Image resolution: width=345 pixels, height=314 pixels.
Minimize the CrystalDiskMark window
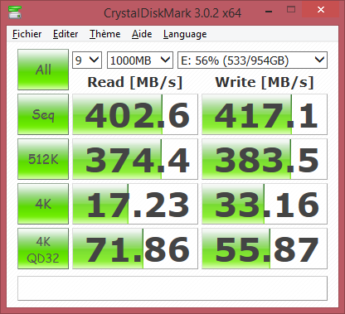269,11
